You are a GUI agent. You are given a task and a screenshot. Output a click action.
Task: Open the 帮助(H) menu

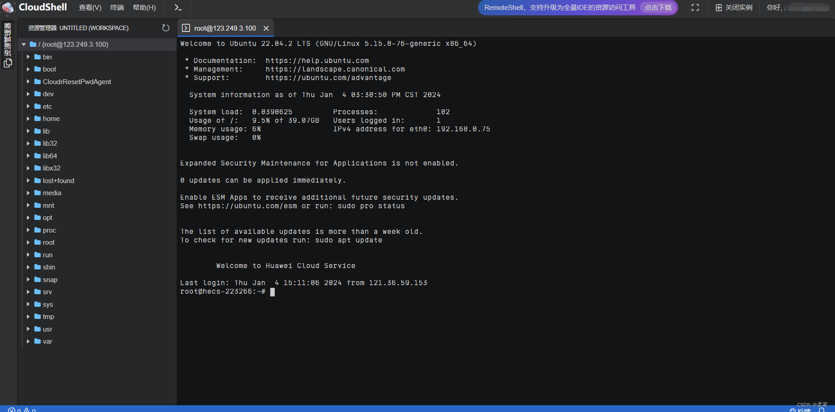[144, 8]
